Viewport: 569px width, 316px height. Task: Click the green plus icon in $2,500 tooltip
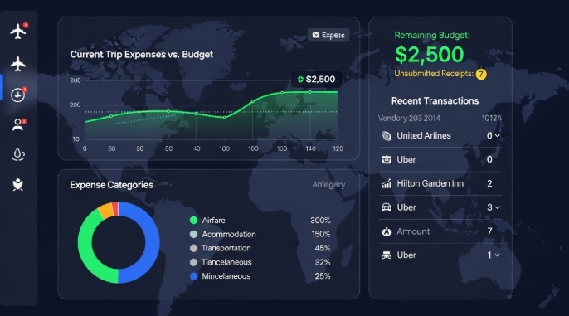point(300,80)
